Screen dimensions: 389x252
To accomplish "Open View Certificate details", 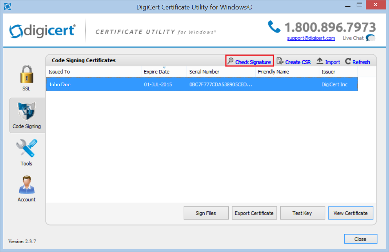I will click(350, 213).
